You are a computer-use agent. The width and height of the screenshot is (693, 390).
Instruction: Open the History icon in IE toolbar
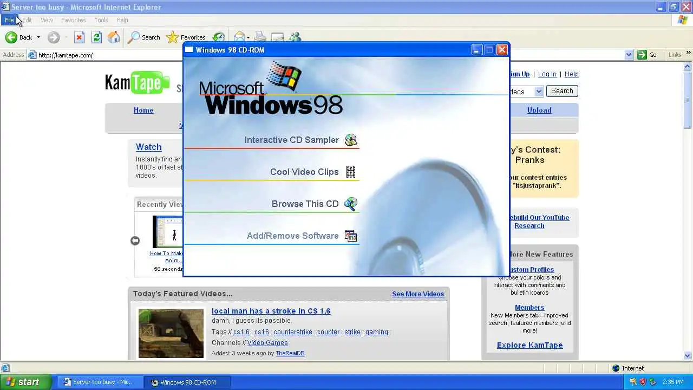pos(219,37)
